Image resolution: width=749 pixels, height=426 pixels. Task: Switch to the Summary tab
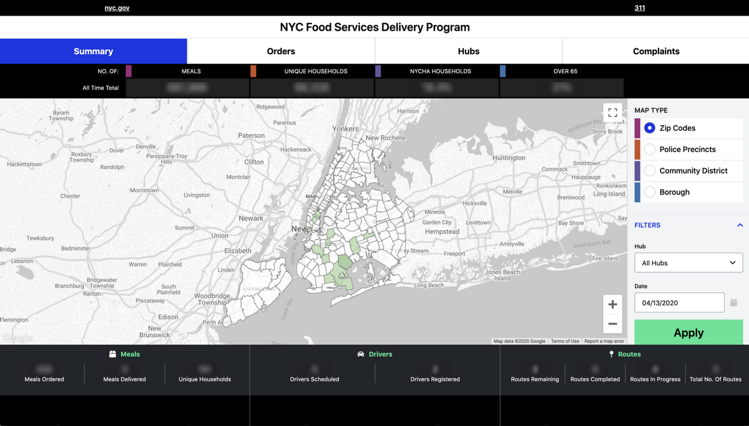click(x=93, y=51)
